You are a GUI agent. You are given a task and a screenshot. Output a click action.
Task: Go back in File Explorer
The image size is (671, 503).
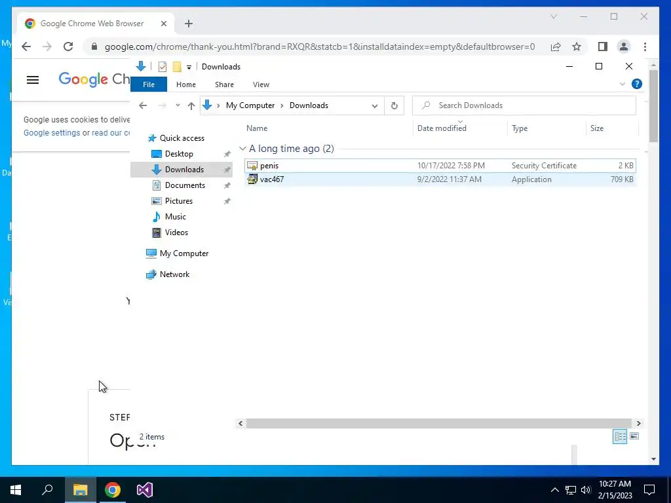(x=143, y=105)
